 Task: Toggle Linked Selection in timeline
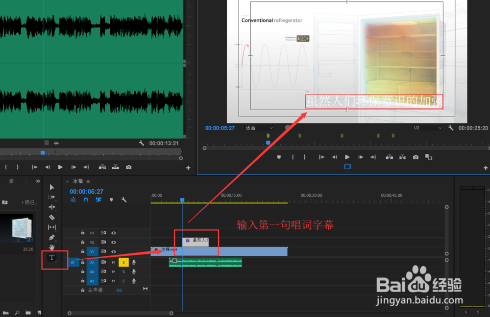coord(98,200)
